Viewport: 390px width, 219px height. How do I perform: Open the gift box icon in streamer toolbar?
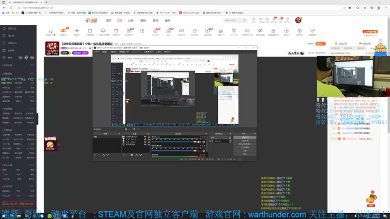pyautogui.click(x=142, y=31)
